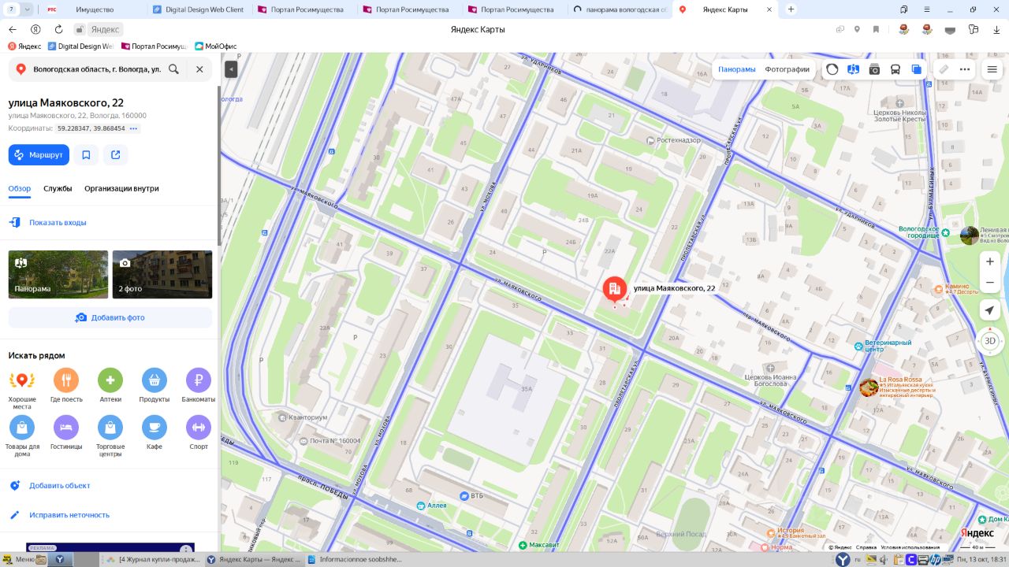Open the Digital Design bookmark in bookmarks bar
Viewport: 1009px width, 567px height.
pos(80,46)
